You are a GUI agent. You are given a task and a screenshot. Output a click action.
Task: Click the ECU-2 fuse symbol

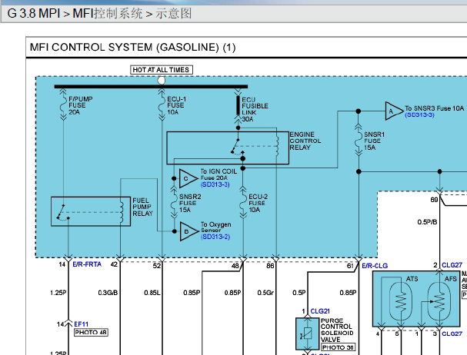(243, 203)
